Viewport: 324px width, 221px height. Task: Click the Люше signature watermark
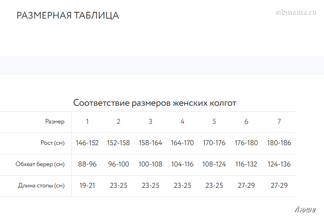point(305,209)
